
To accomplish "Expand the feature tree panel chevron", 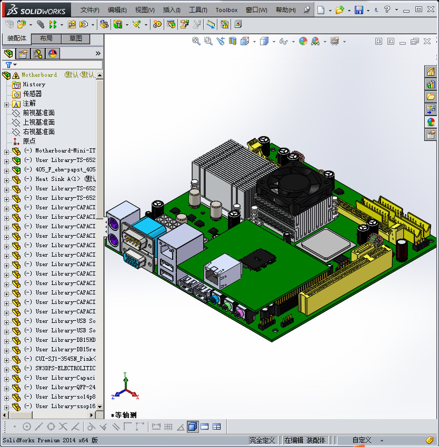I will click(98, 54).
